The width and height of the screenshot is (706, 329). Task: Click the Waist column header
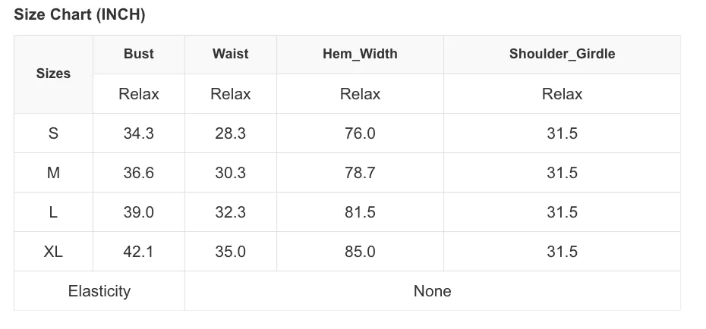coord(231,54)
